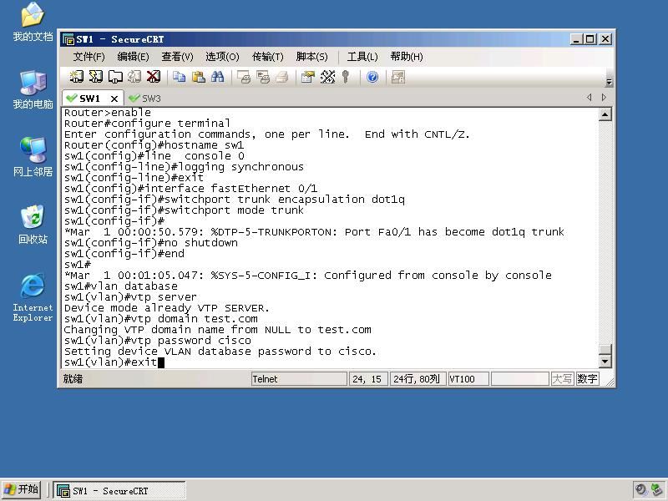Image resolution: width=668 pixels, height=501 pixels.
Task: Click the 'sw1(config)#interface fastEthernet 0/1' line
Action: point(190,189)
